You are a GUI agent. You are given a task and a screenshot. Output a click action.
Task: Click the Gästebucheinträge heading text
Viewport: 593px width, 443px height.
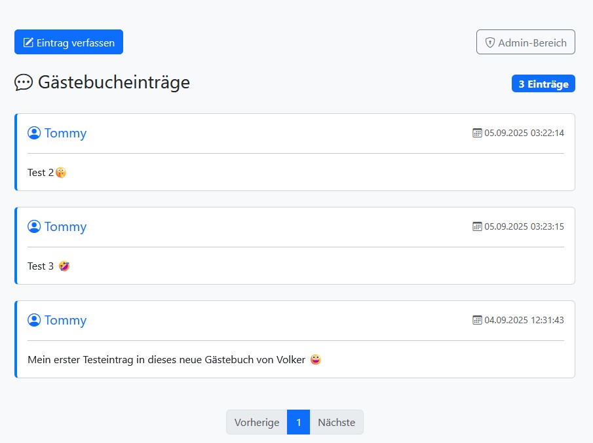[114, 82]
